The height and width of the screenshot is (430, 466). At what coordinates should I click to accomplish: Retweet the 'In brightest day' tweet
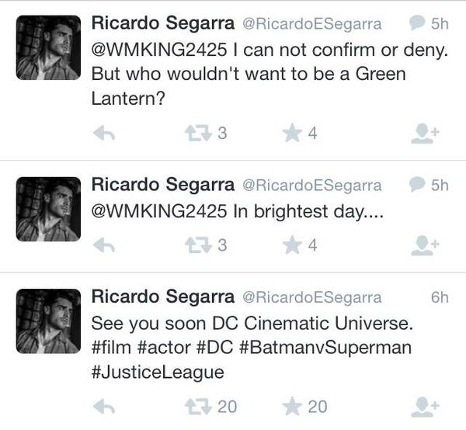pos(196,245)
